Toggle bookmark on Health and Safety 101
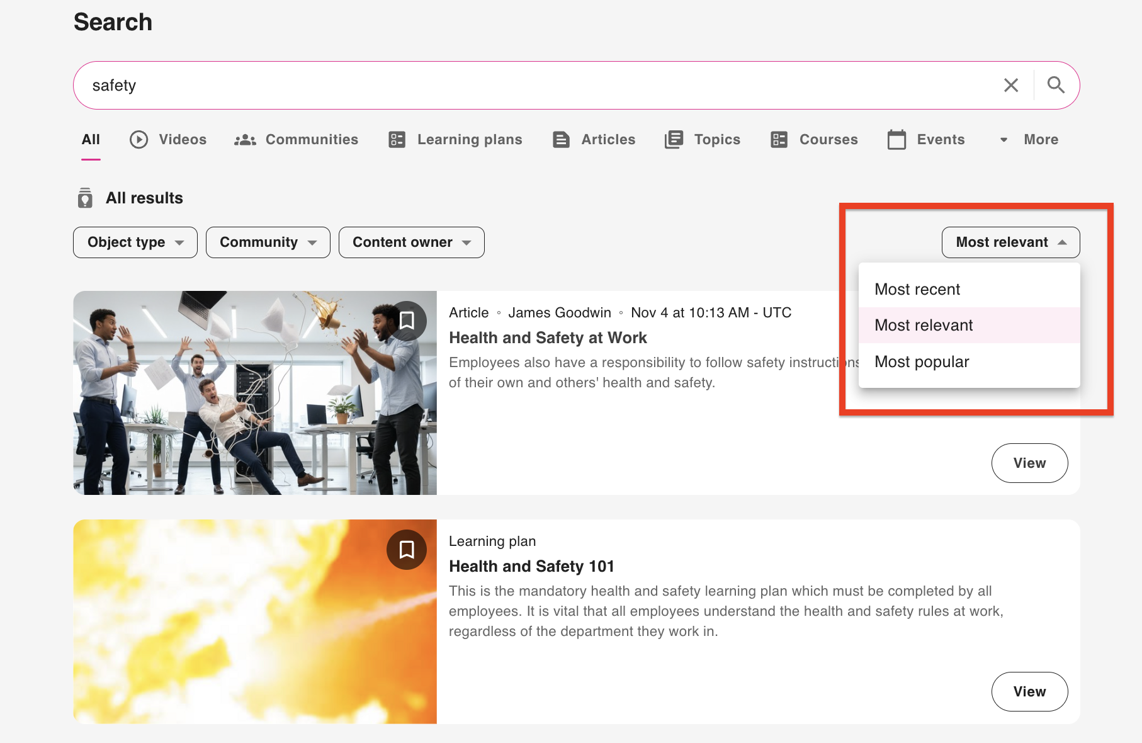Screen dimensions: 1142x743 [x=407, y=550]
